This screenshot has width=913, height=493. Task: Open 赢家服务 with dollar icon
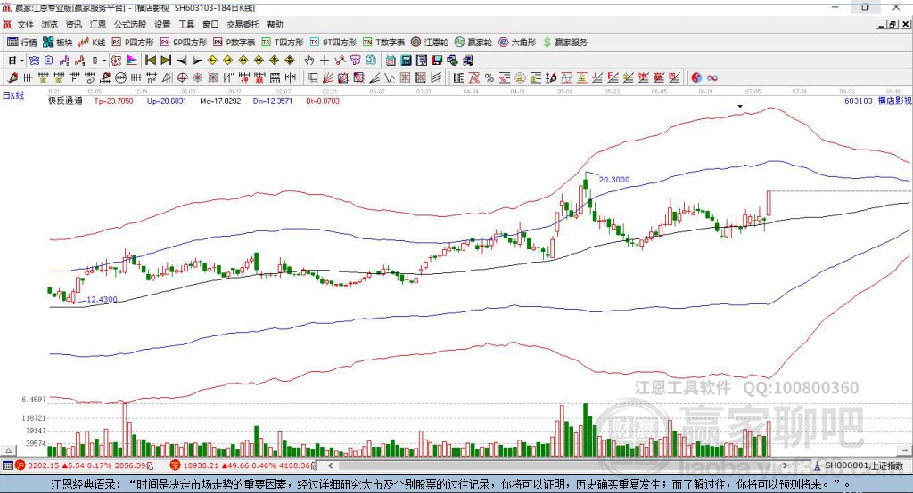564,43
